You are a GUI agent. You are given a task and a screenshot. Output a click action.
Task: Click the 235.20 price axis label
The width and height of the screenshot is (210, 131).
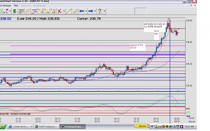[189, 64]
